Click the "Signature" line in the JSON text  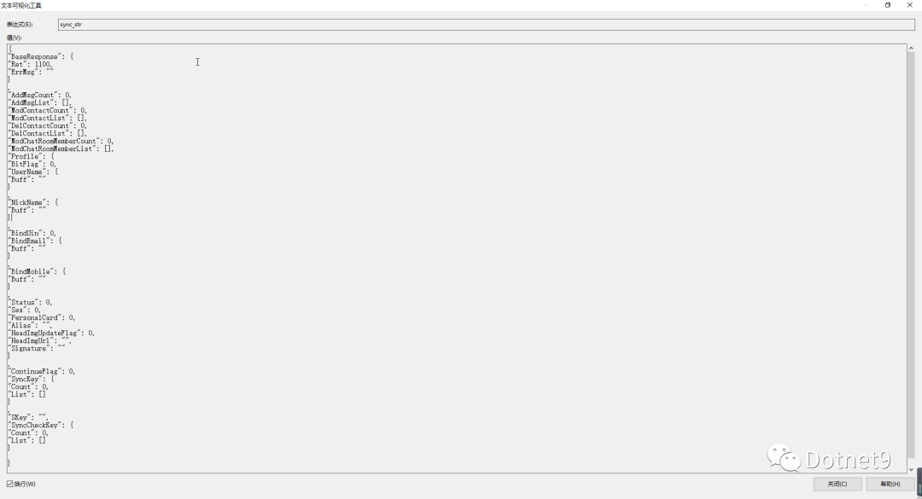coord(37,348)
